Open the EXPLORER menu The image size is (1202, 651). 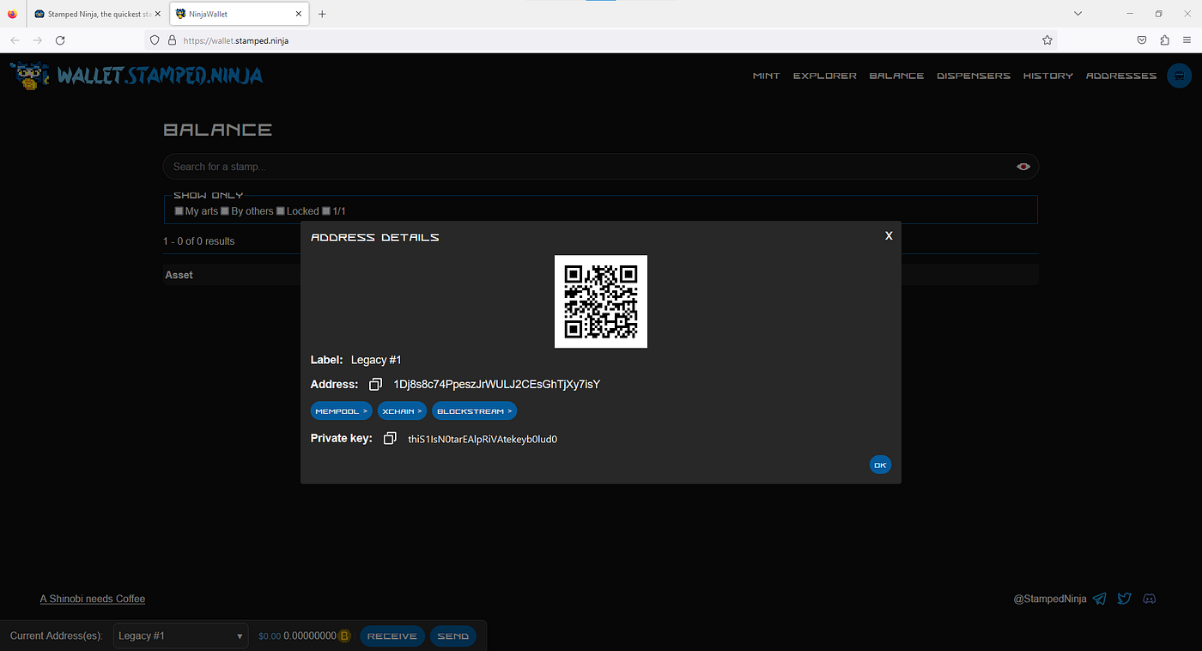(x=824, y=76)
